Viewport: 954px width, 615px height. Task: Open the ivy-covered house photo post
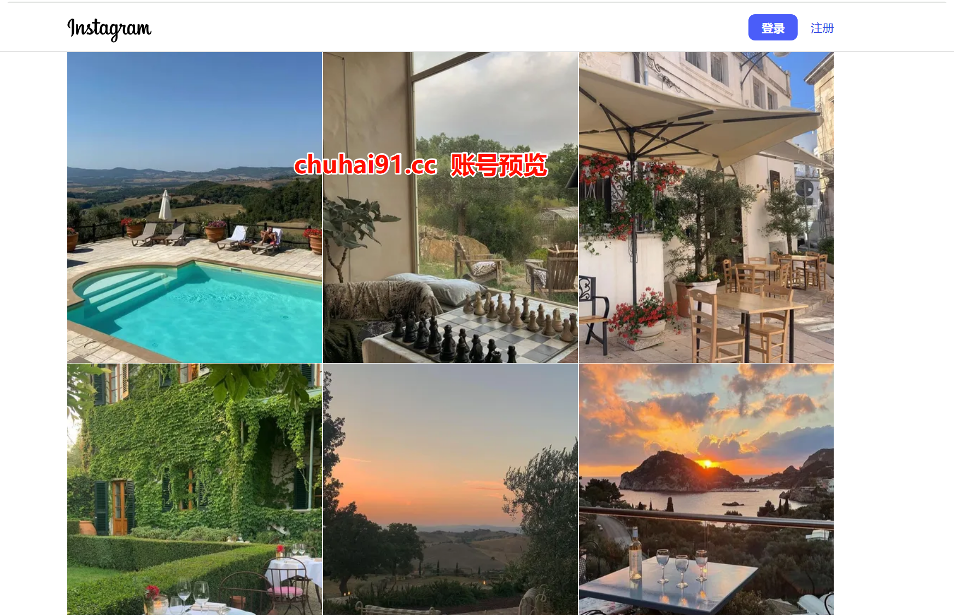(x=195, y=489)
